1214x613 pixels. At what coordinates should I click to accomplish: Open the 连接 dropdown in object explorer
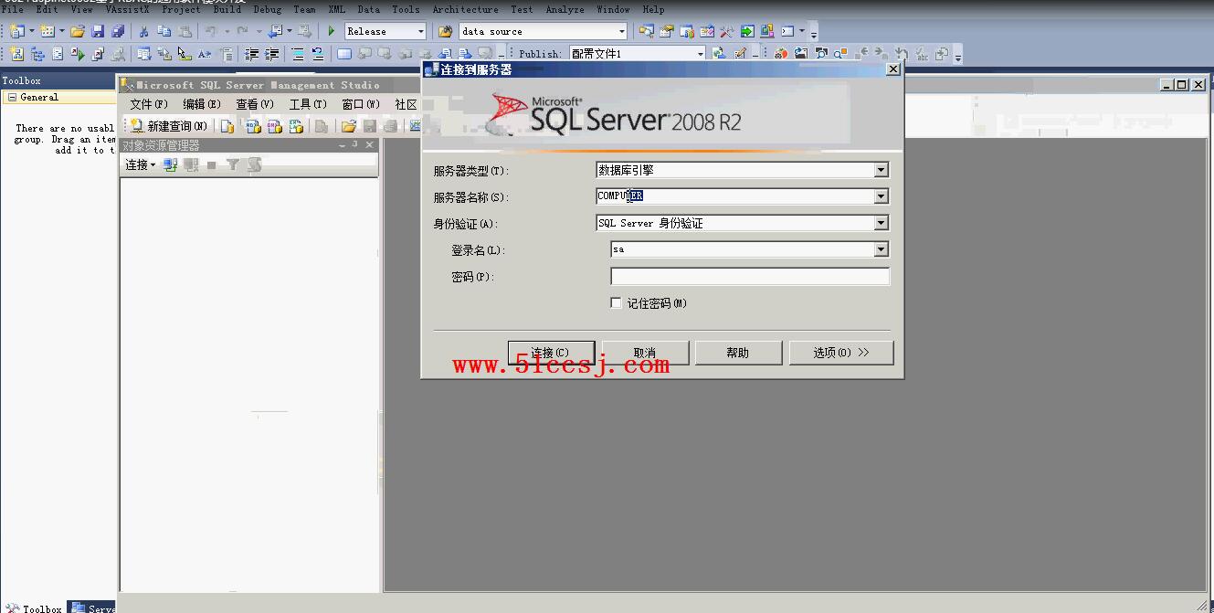pyautogui.click(x=141, y=164)
